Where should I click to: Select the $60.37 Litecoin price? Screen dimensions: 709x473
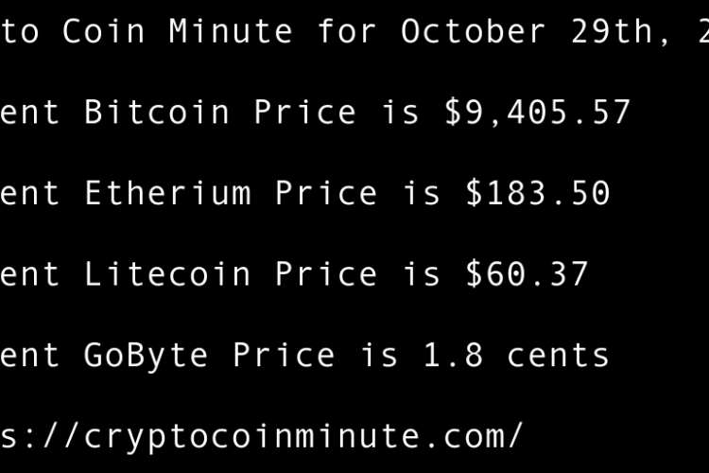[x=527, y=274]
